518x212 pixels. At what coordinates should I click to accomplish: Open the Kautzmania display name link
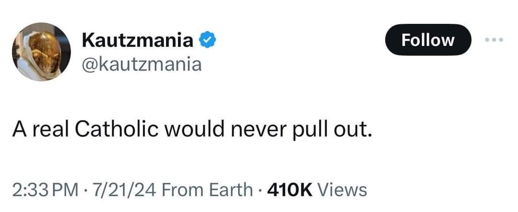pos(138,41)
